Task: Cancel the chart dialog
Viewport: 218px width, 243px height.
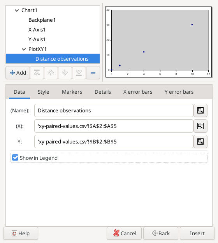Action: (124, 233)
